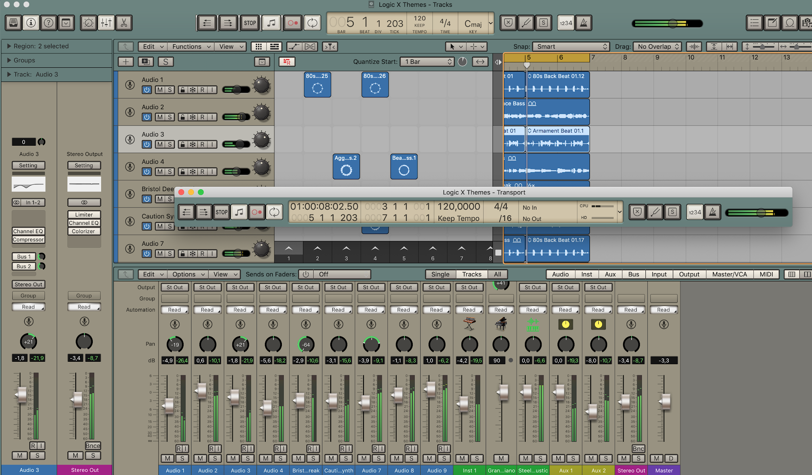The height and width of the screenshot is (475, 812).
Task: Click red performance recording button above grid
Action: (x=287, y=62)
